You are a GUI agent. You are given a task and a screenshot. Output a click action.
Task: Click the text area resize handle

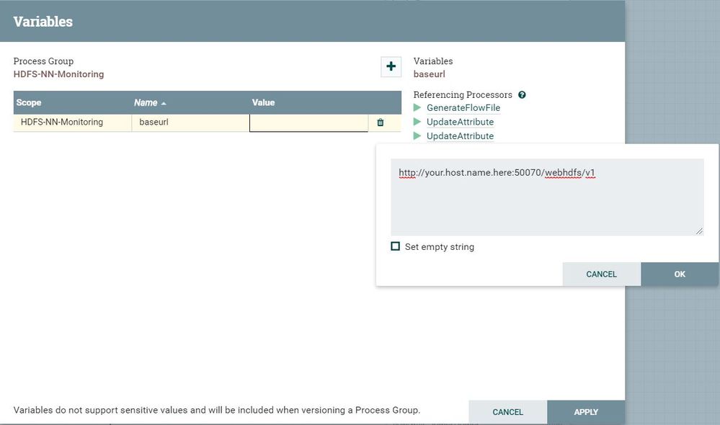(x=698, y=231)
